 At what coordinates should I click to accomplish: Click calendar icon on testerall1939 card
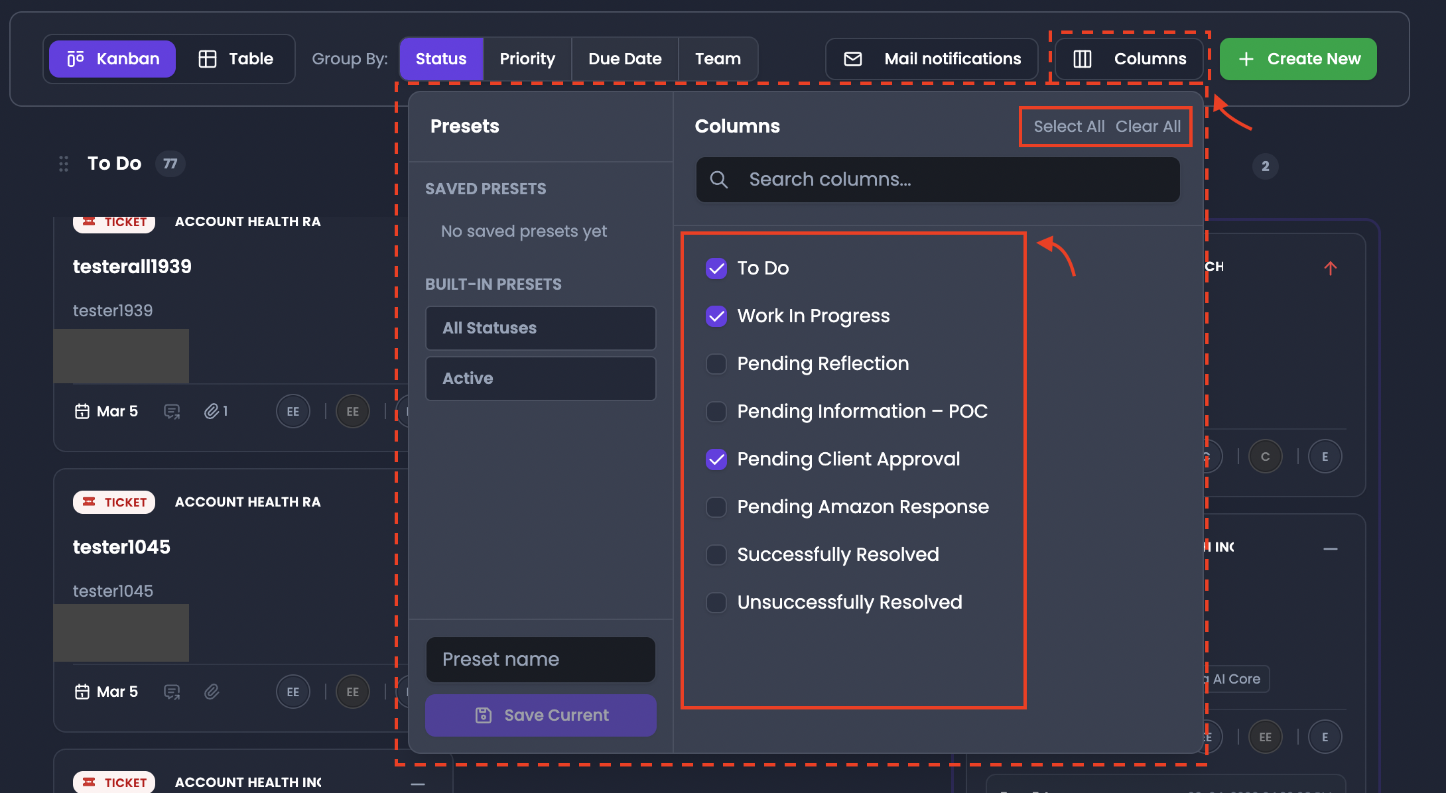(82, 412)
